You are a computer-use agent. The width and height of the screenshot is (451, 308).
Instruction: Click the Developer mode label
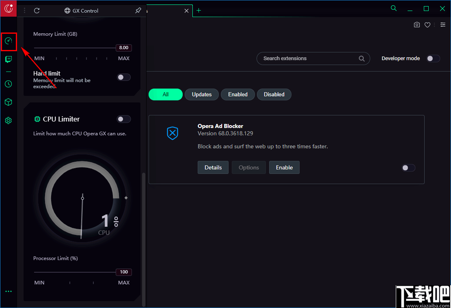tap(401, 59)
